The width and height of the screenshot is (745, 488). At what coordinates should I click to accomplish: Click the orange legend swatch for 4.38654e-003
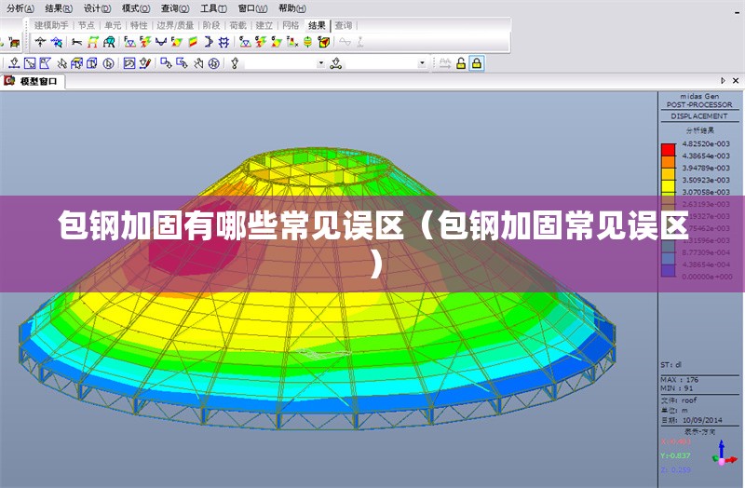point(668,162)
